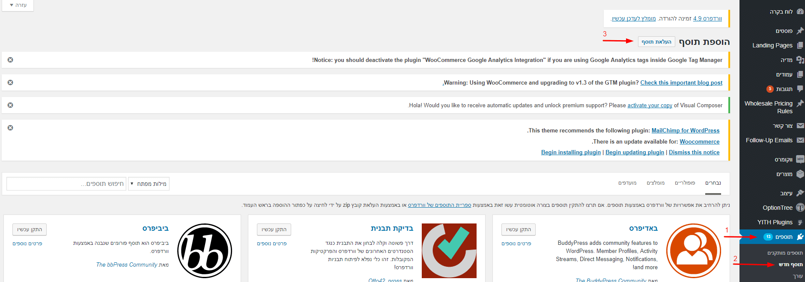Screen dimensions: 805x282
Task: Open the bbPress (ביביפרס) plugin title link
Action: 155,228
